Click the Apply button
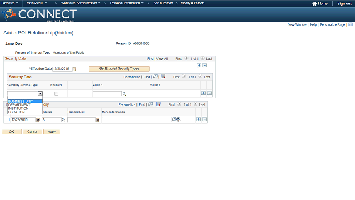 pos(52,132)
